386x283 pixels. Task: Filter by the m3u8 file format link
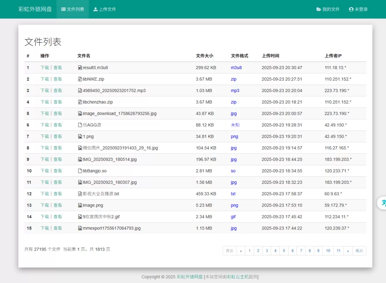coord(236,68)
